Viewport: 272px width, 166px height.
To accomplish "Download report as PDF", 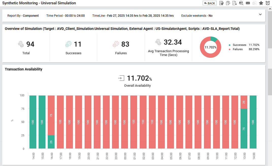I will [235, 3].
